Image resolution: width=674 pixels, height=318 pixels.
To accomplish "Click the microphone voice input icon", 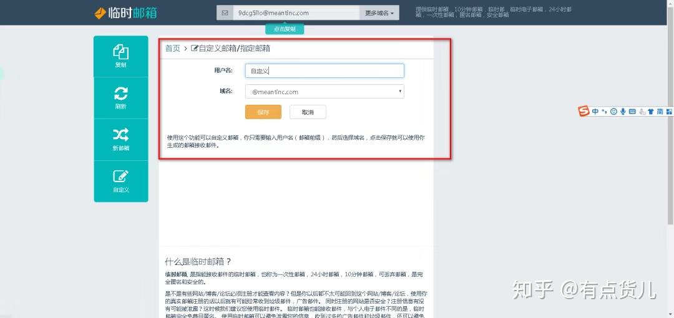I will tap(623, 111).
